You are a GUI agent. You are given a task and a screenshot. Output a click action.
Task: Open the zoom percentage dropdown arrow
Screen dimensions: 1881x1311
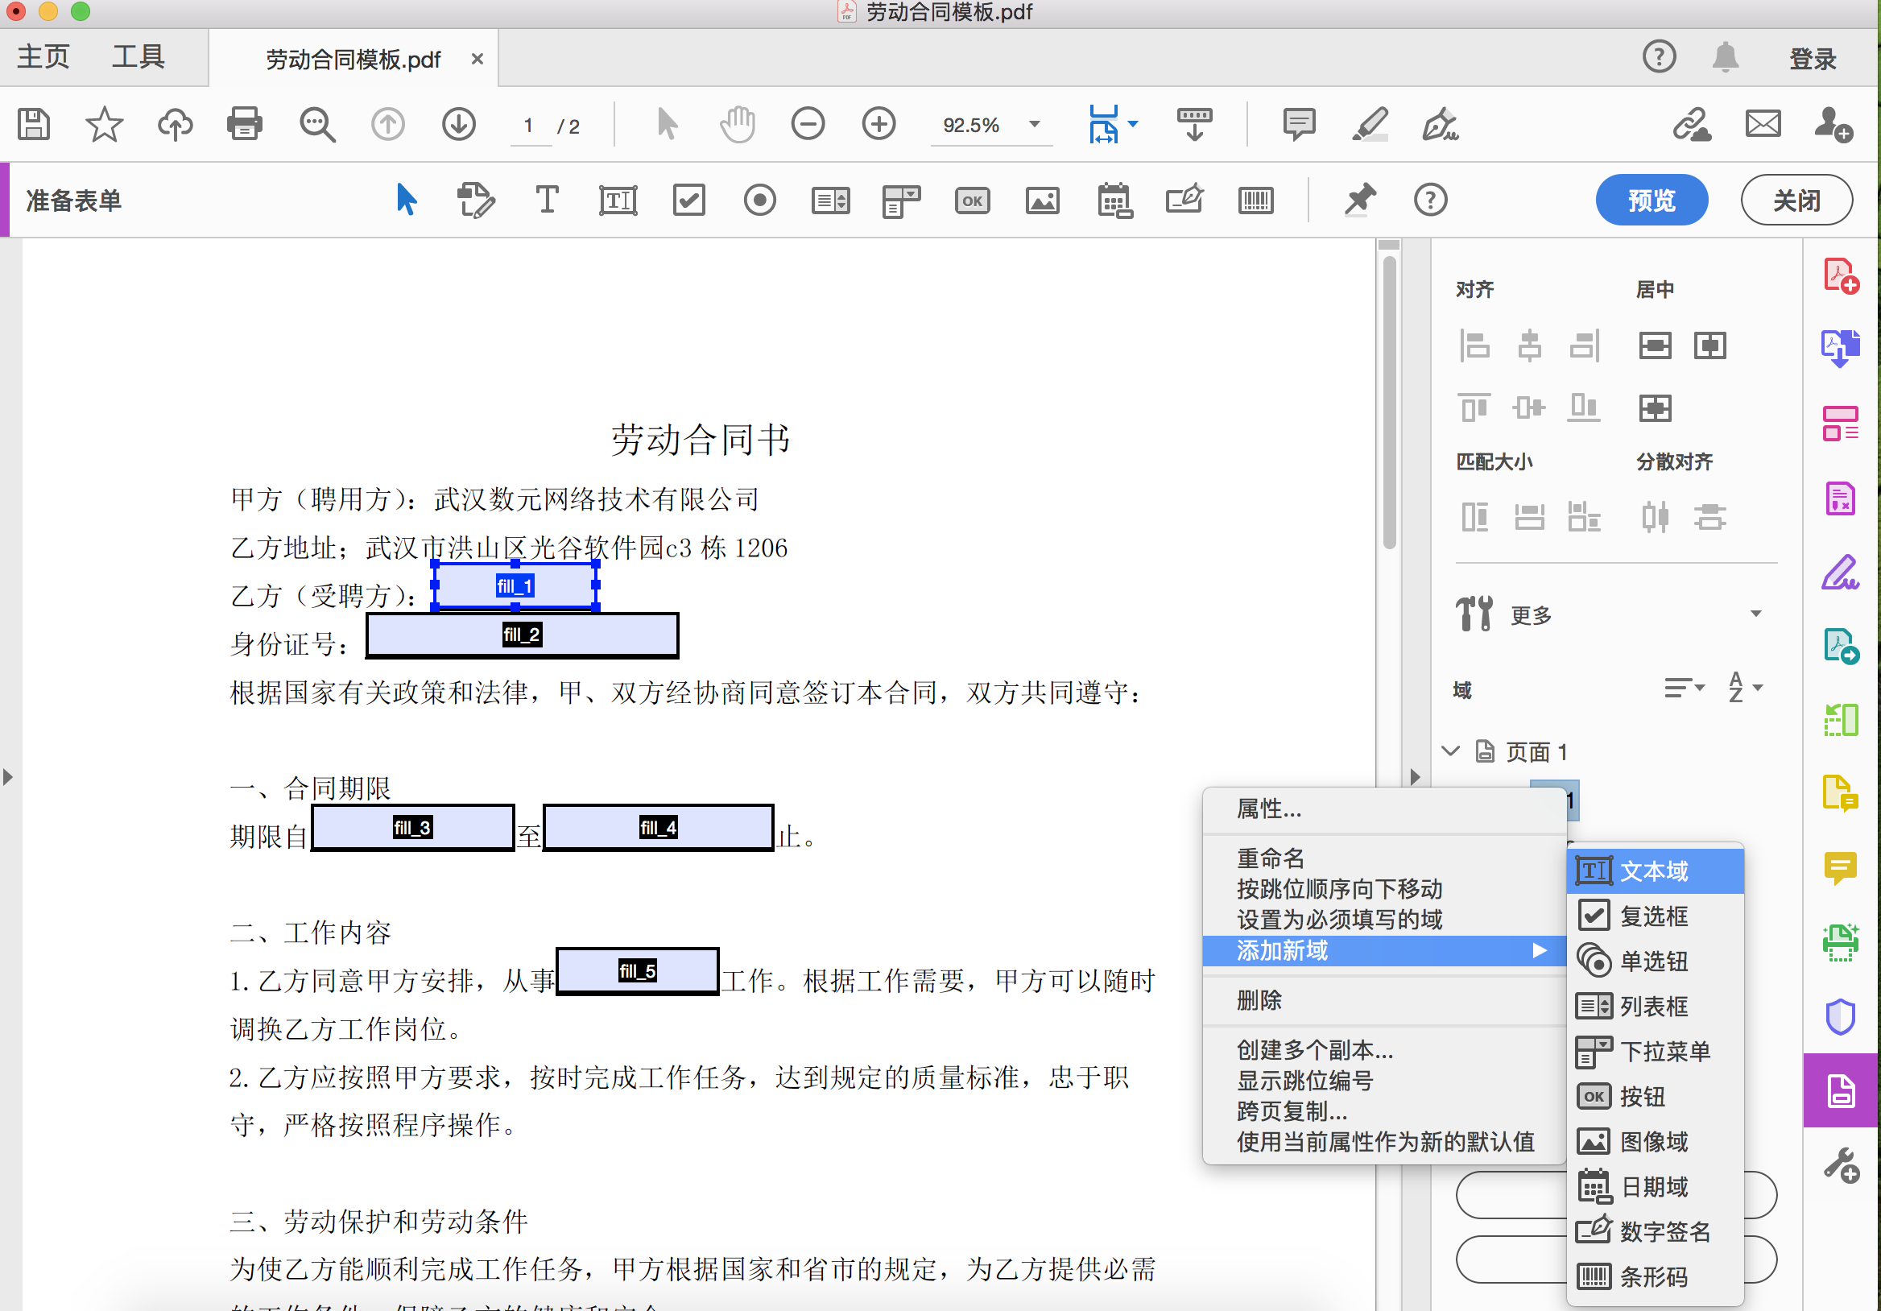pyautogui.click(x=1035, y=125)
